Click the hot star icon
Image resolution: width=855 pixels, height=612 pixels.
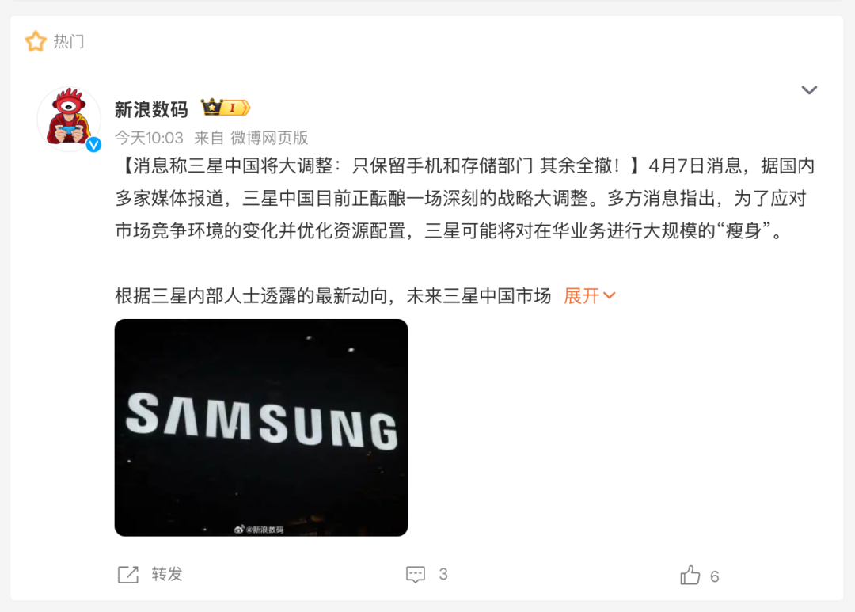[36, 41]
